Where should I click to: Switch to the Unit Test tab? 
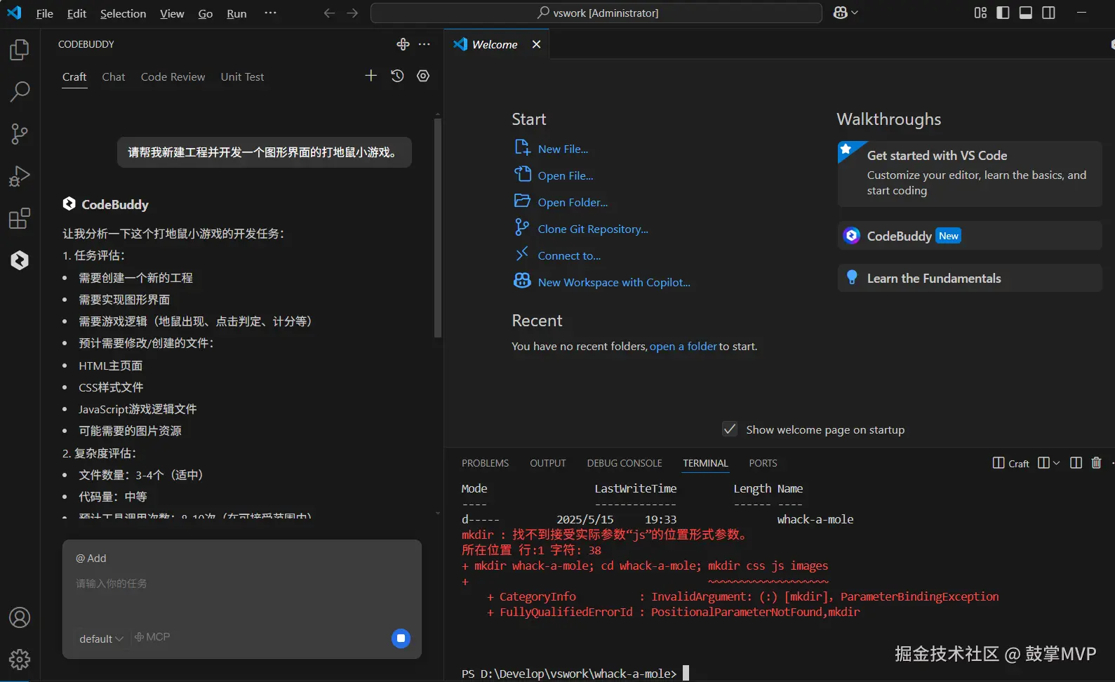(x=242, y=76)
